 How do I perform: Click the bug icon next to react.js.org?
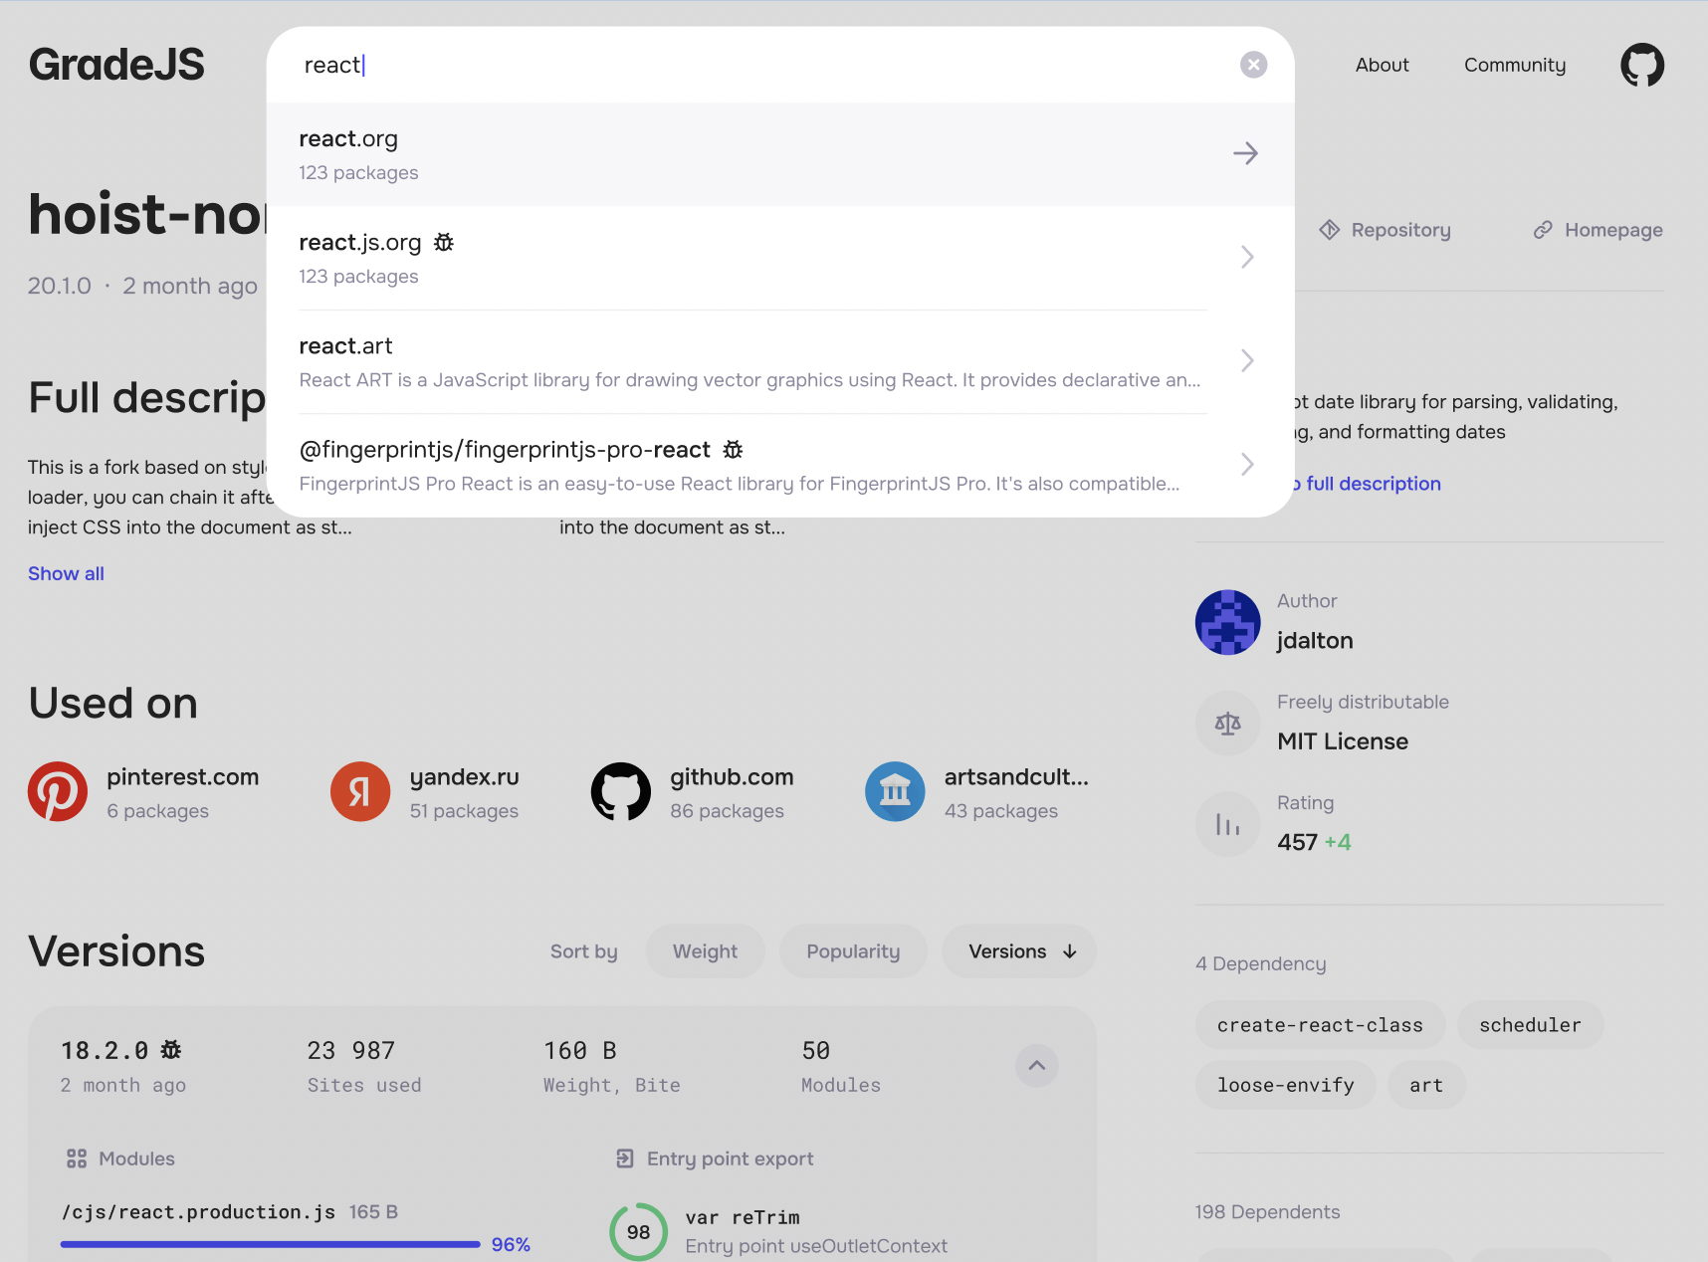pyautogui.click(x=444, y=242)
